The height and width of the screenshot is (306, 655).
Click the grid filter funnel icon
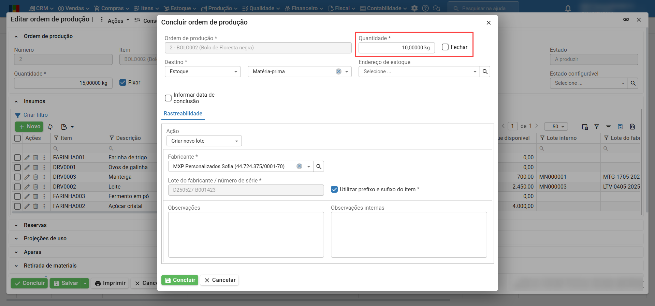tap(597, 127)
